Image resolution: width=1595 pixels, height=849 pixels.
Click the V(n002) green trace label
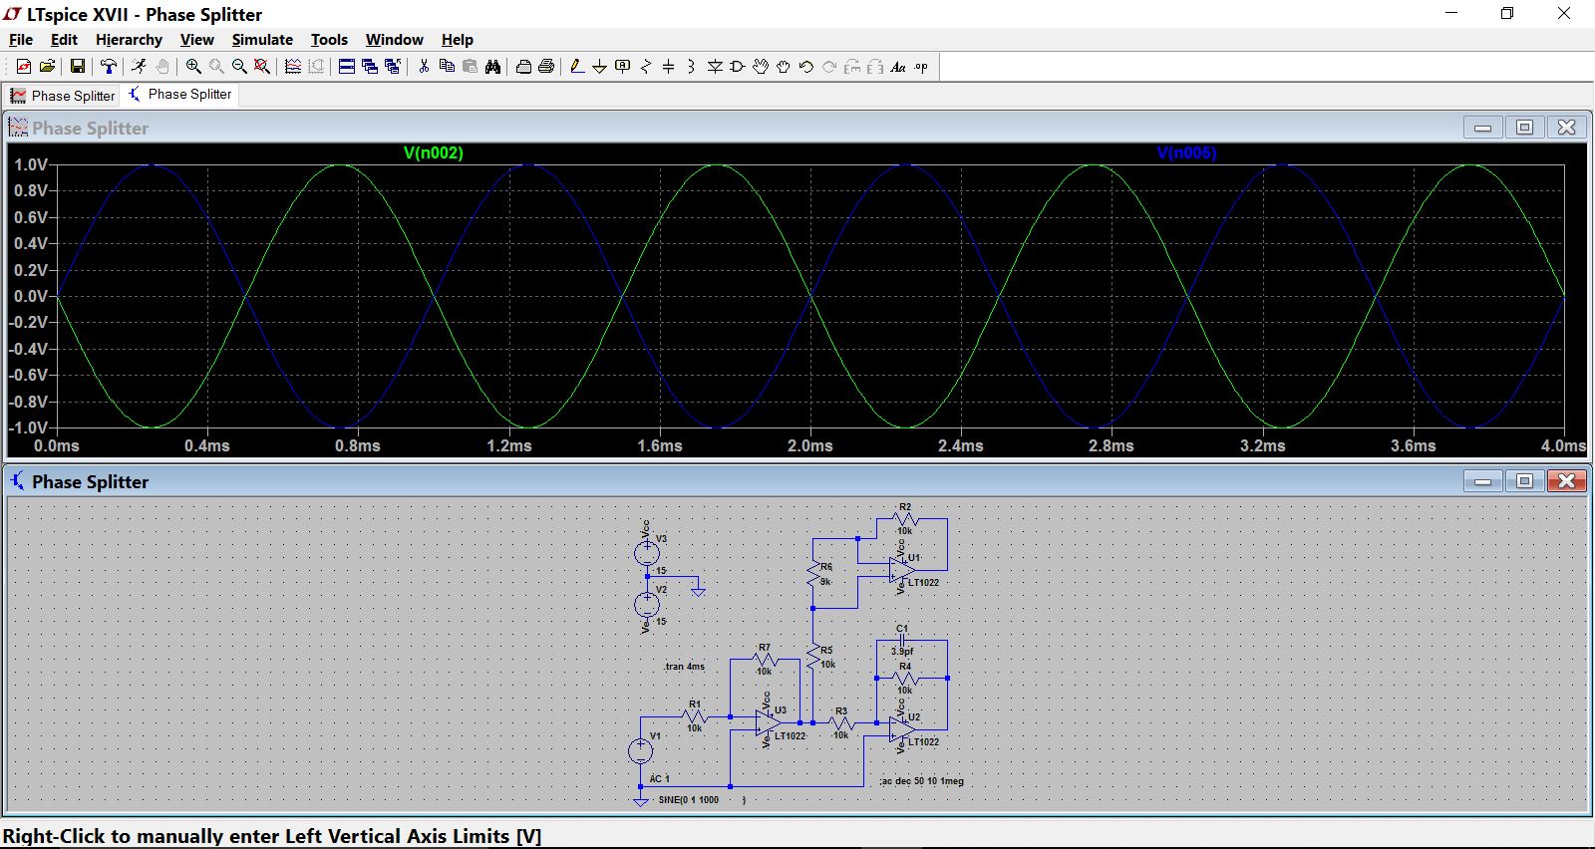coord(433,153)
